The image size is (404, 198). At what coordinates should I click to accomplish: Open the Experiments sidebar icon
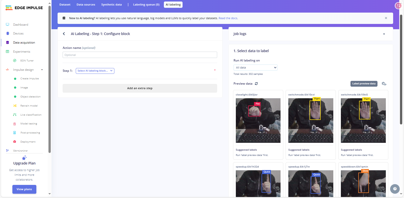coord(8,52)
